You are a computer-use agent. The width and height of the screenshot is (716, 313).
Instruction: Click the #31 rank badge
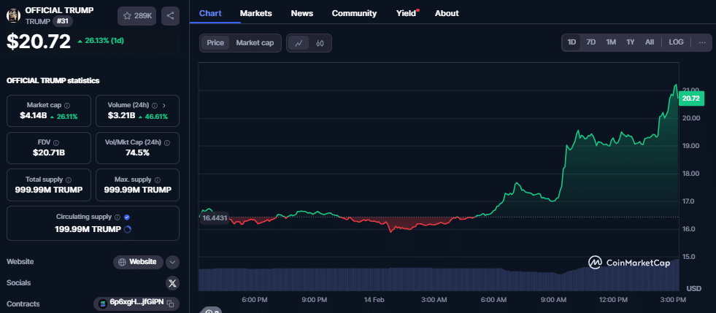63,21
